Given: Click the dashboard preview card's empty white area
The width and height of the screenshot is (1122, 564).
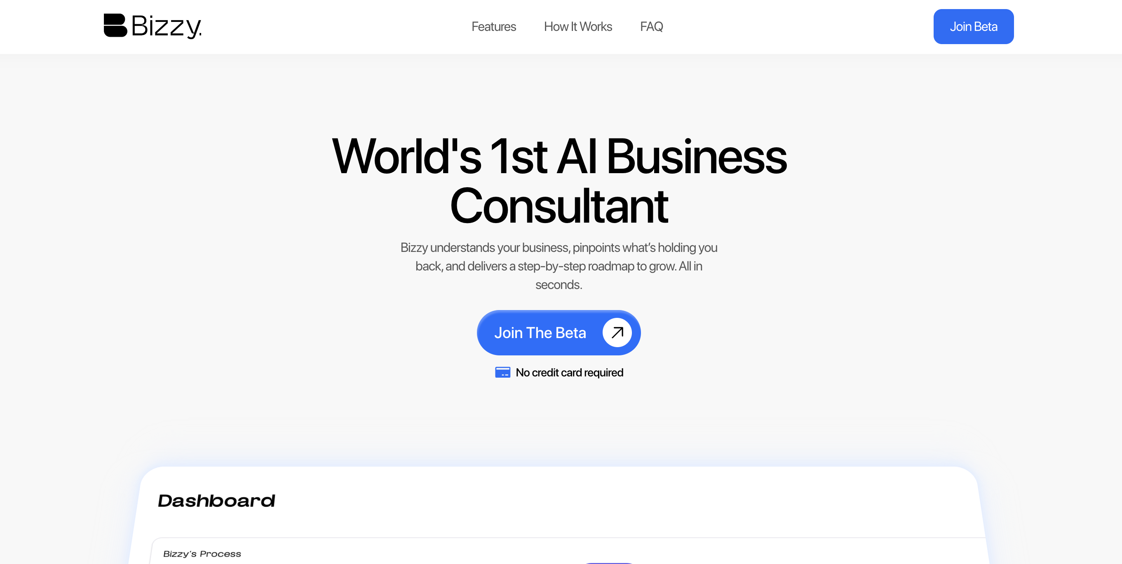Looking at the screenshot, I should click(x=610, y=501).
